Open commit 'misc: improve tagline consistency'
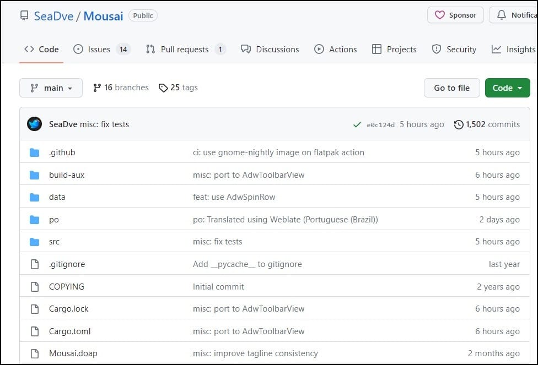Image resolution: width=538 pixels, height=365 pixels. [x=255, y=353]
